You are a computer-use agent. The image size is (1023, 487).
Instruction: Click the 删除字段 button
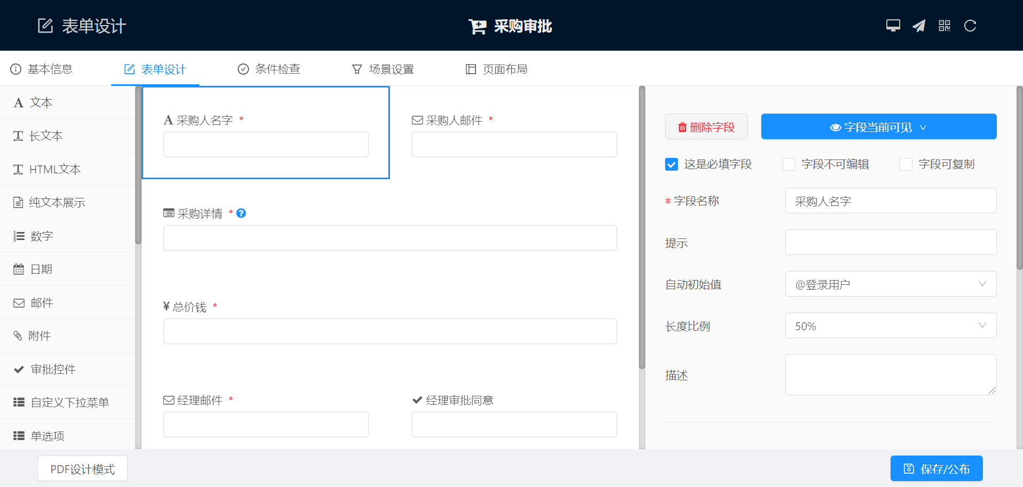[x=706, y=126]
